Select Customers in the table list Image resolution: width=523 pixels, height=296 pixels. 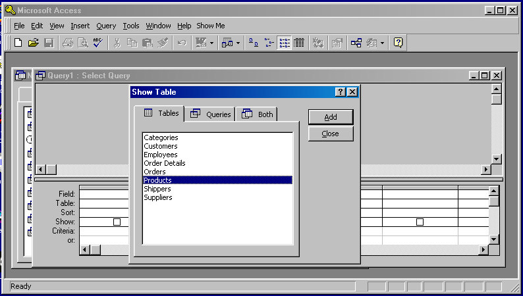click(x=161, y=146)
